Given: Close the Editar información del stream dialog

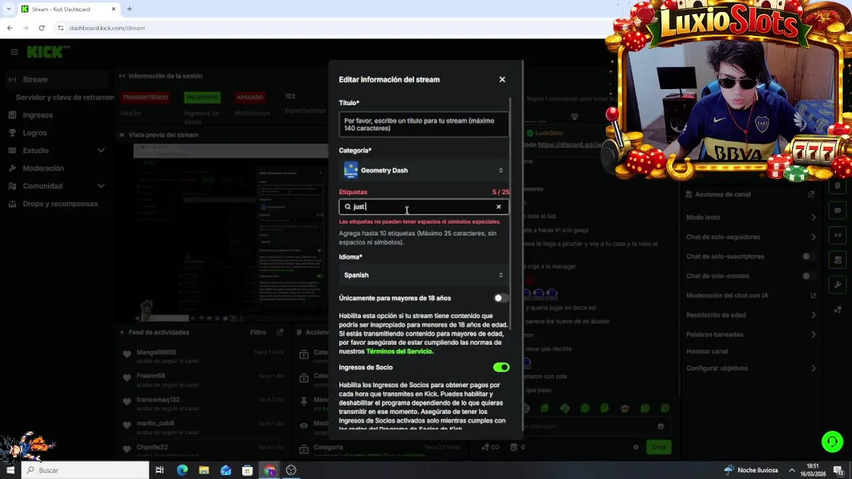Looking at the screenshot, I should point(502,79).
